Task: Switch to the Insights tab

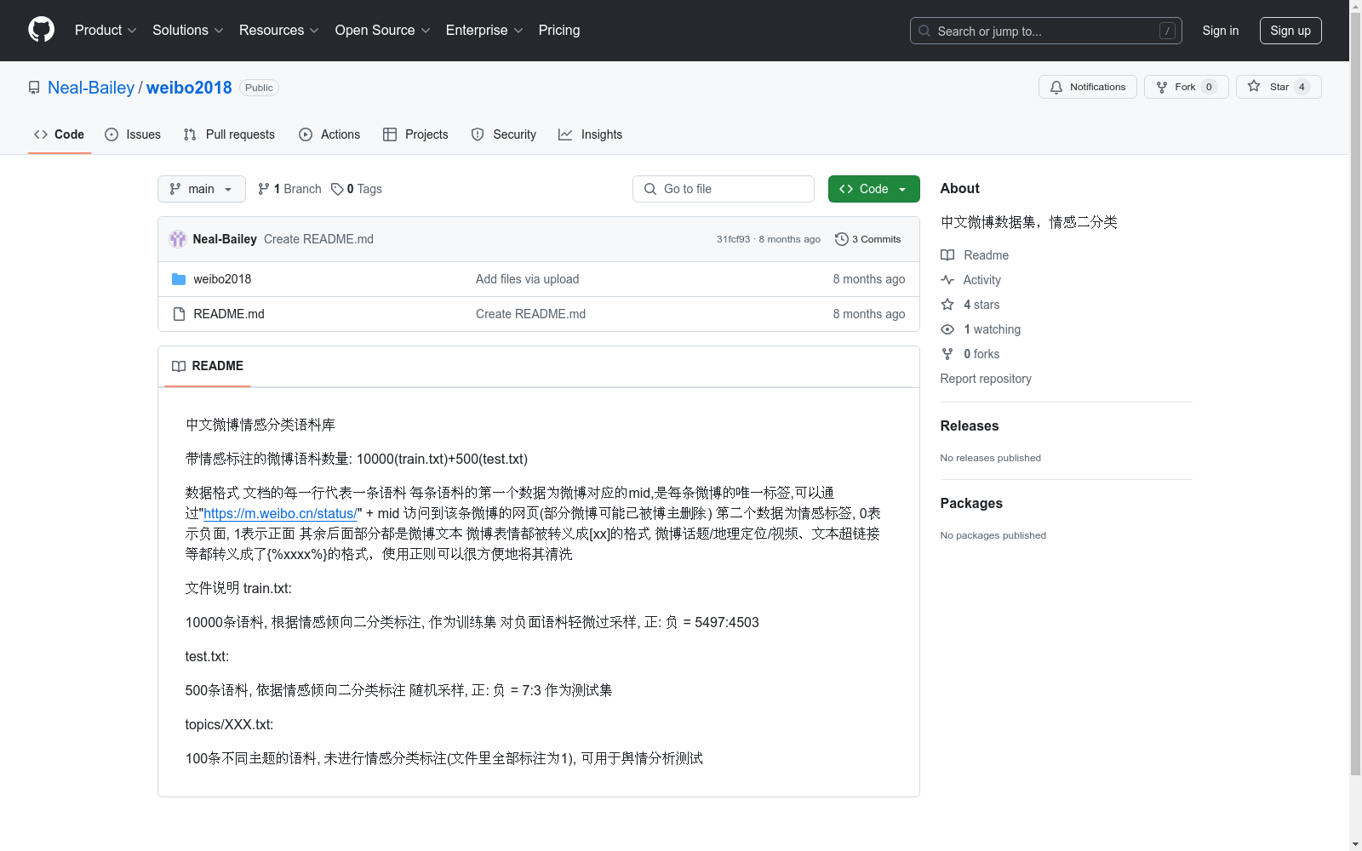Action: pos(590,134)
